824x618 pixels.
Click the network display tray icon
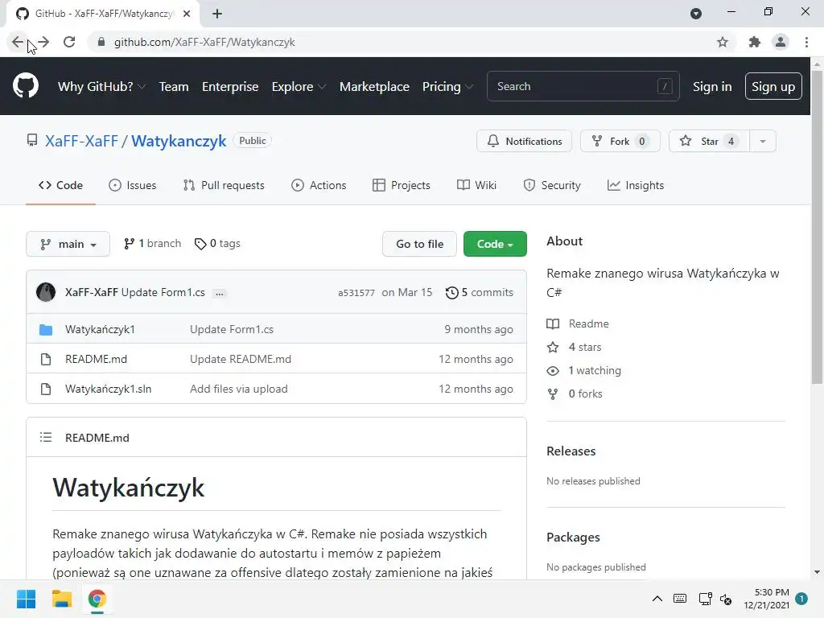(x=705, y=599)
